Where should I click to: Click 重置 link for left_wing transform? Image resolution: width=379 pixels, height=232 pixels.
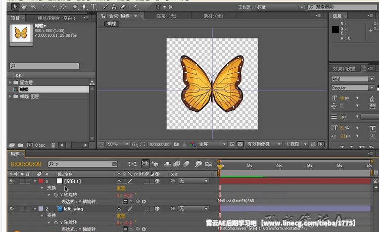pos(121,216)
